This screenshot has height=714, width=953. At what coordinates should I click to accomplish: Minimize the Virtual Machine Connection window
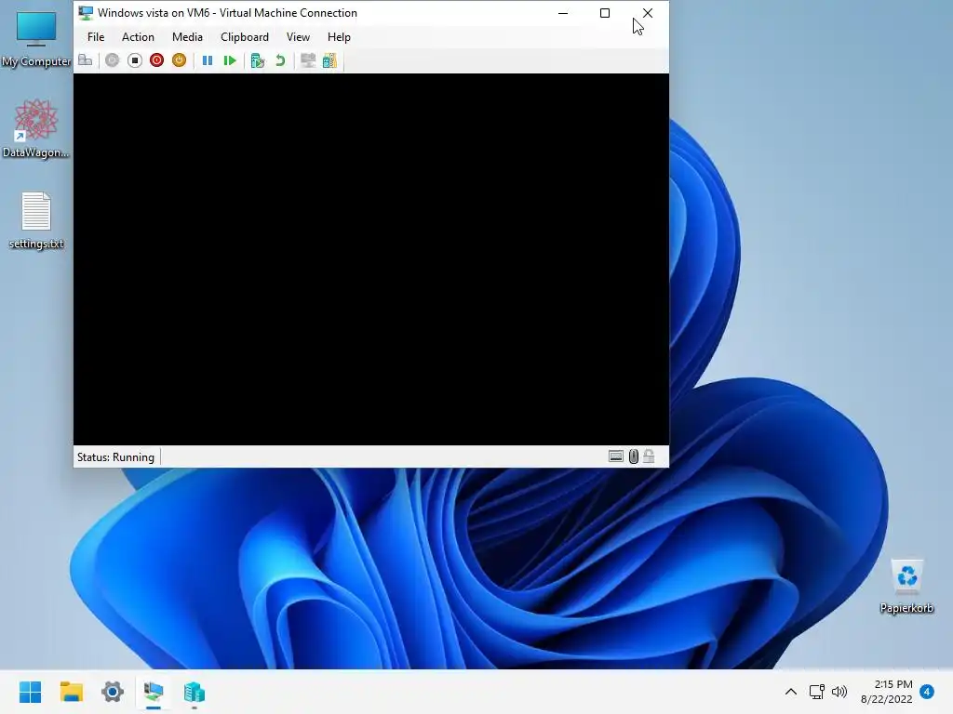click(x=563, y=13)
